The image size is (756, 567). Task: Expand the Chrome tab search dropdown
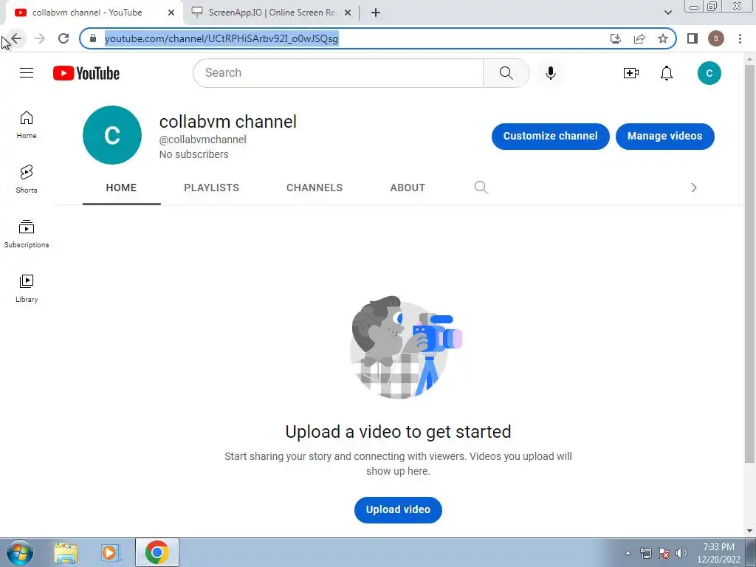coord(667,13)
